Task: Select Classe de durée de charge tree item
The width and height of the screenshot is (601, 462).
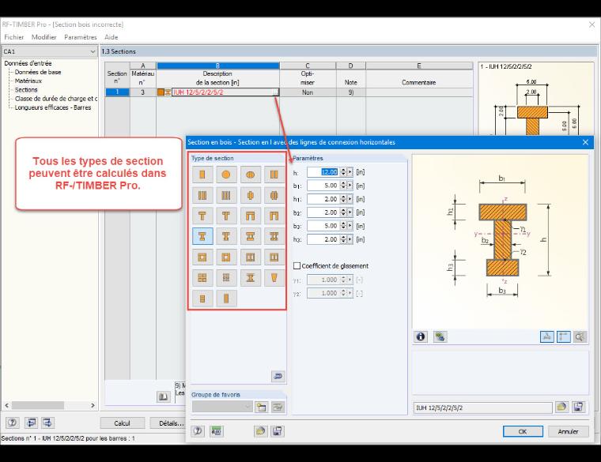Action: pos(56,99)
